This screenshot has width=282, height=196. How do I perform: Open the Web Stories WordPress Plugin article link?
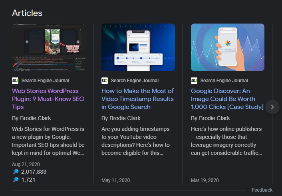(x=48, y=99)
